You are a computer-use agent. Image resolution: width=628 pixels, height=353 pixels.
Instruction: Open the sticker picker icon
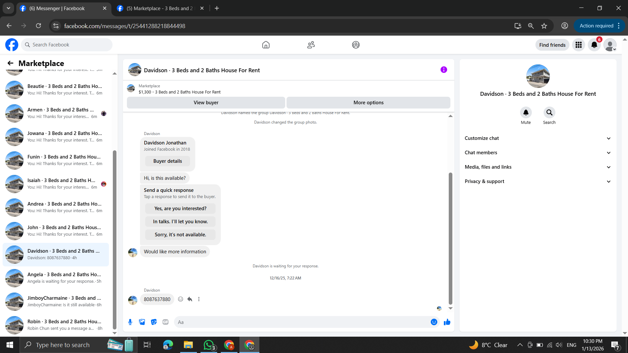pos(154,322)
